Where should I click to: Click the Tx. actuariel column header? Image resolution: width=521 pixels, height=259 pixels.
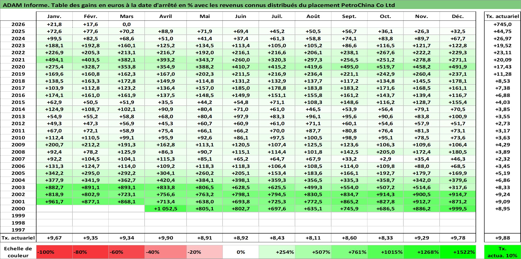(x=503, y=16)
